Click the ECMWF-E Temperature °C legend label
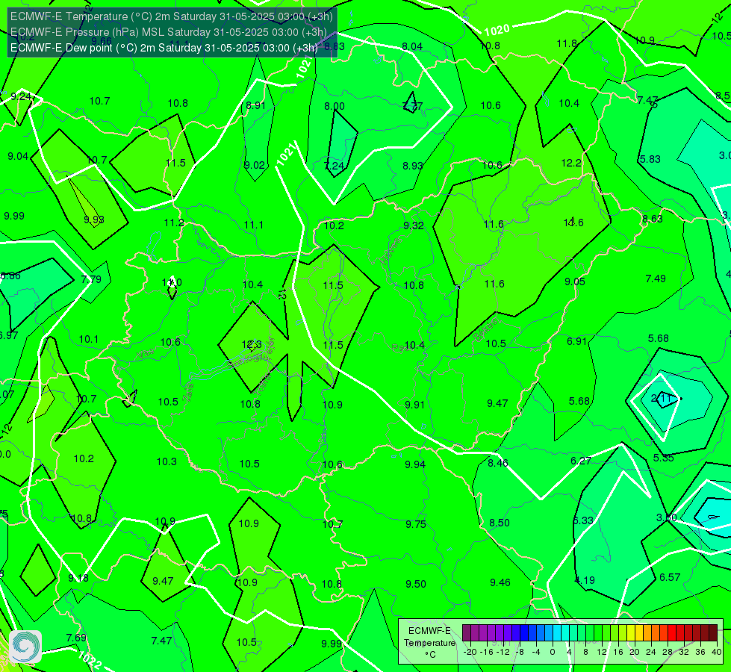731x672 pixels. (x=429, y=643)
